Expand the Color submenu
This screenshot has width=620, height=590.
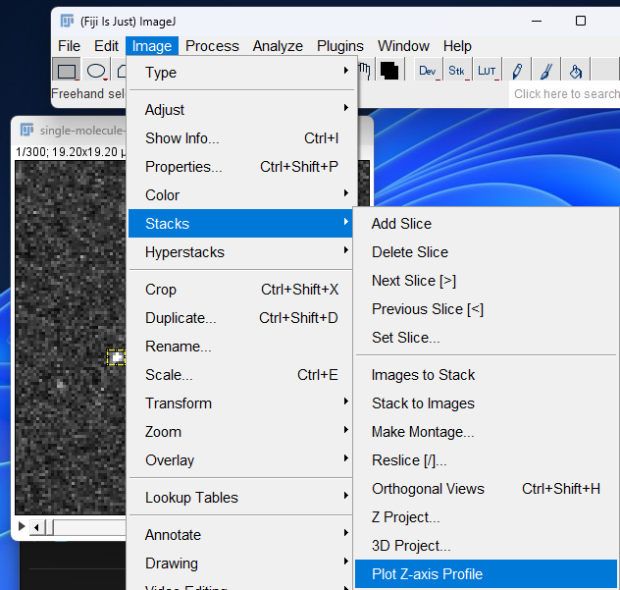[x=240, y=194]
